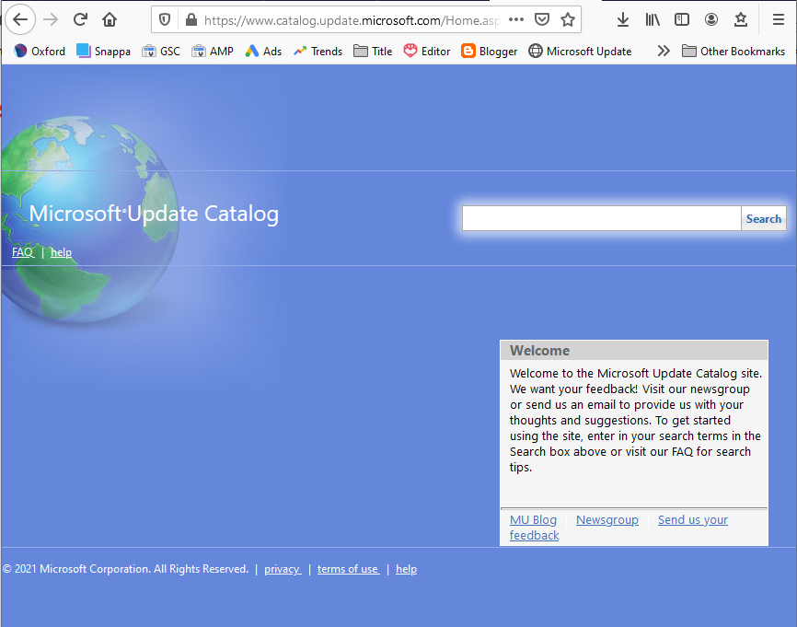The height and width of the screenshot is (627, 797).
Task: View site security padlock details
Action: pyautogui.click(x=191, y=20)
